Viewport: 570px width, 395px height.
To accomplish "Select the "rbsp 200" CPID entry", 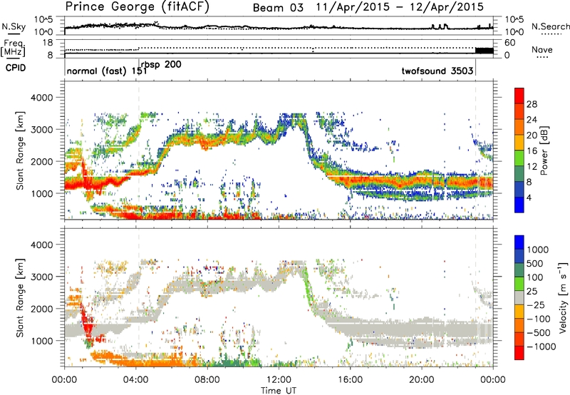I will [x=161, y=65].
